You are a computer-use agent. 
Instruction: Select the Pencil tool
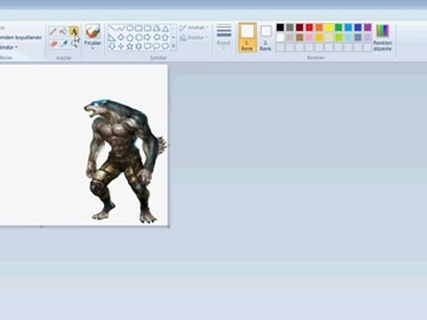click(53, 31)
